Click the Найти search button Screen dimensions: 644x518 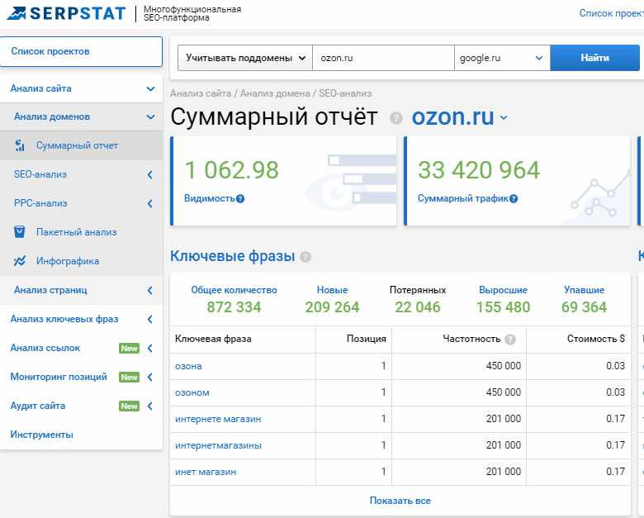(594, 58)
